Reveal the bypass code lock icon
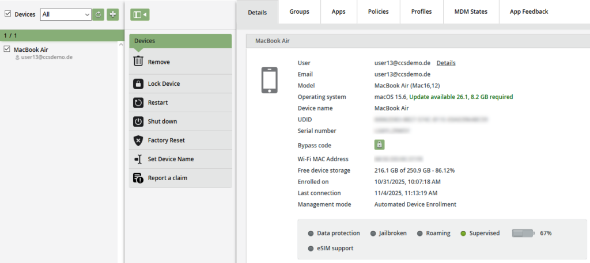 380,145
